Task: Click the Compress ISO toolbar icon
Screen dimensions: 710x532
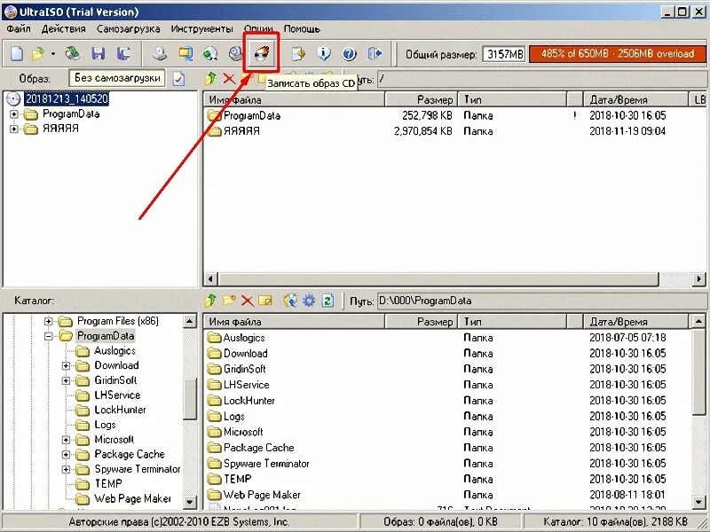Action: coord(185,53)
